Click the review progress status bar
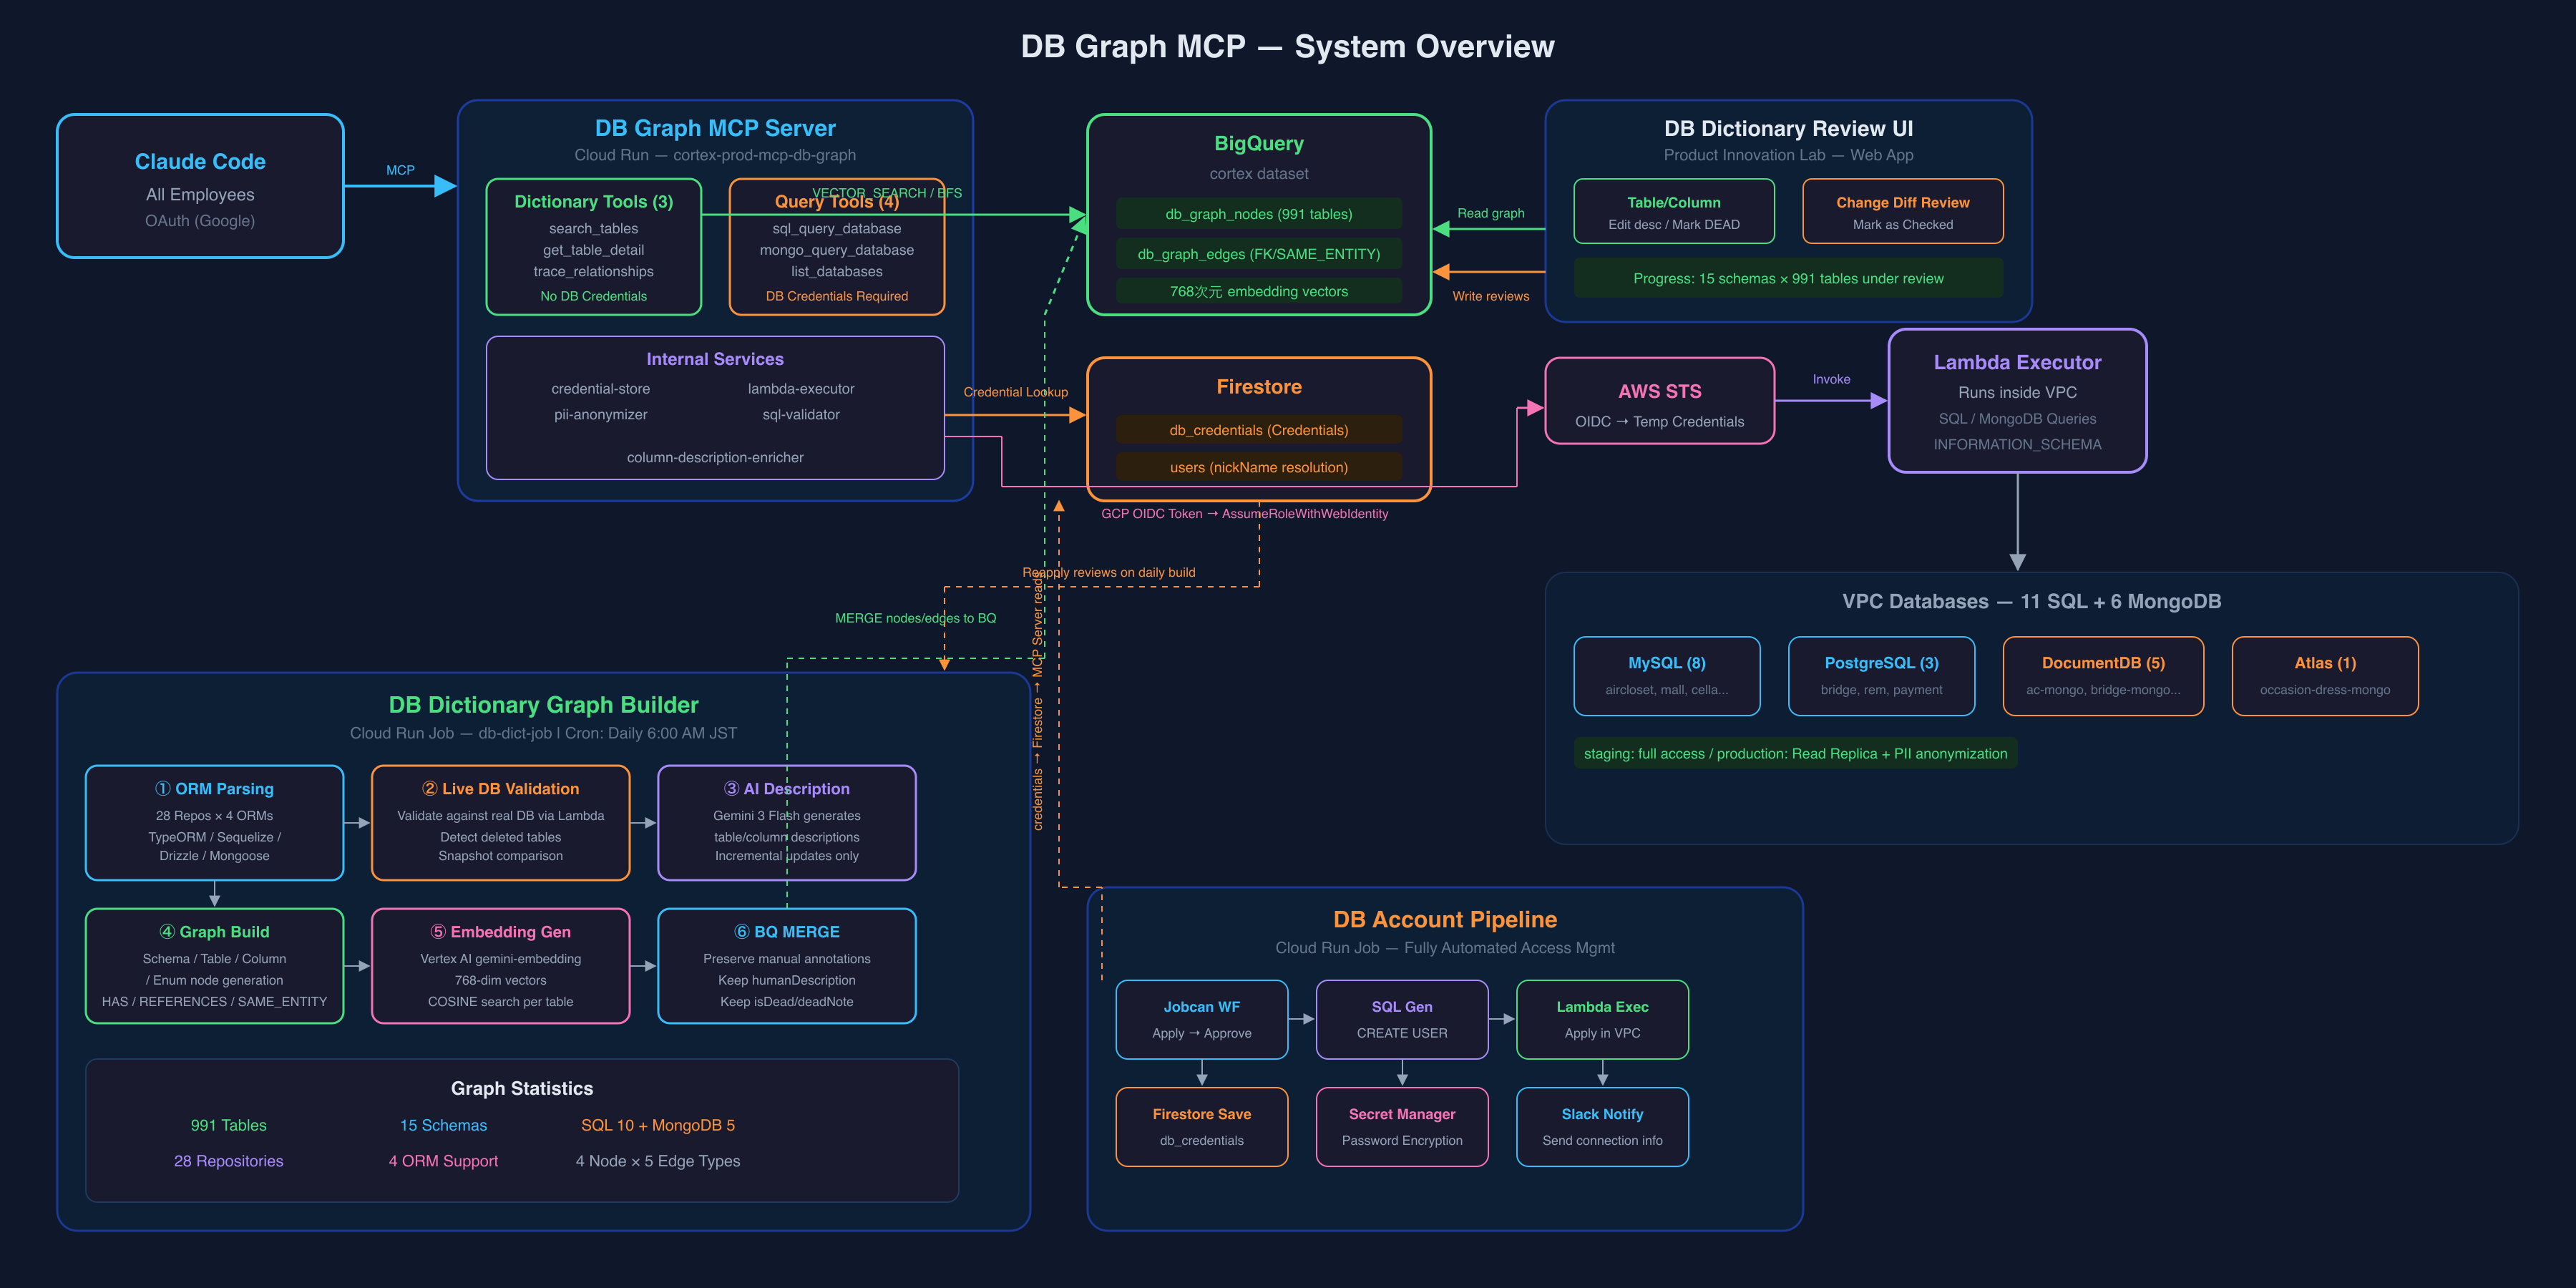The image size is (2576, 1288). pos(1788,278)
